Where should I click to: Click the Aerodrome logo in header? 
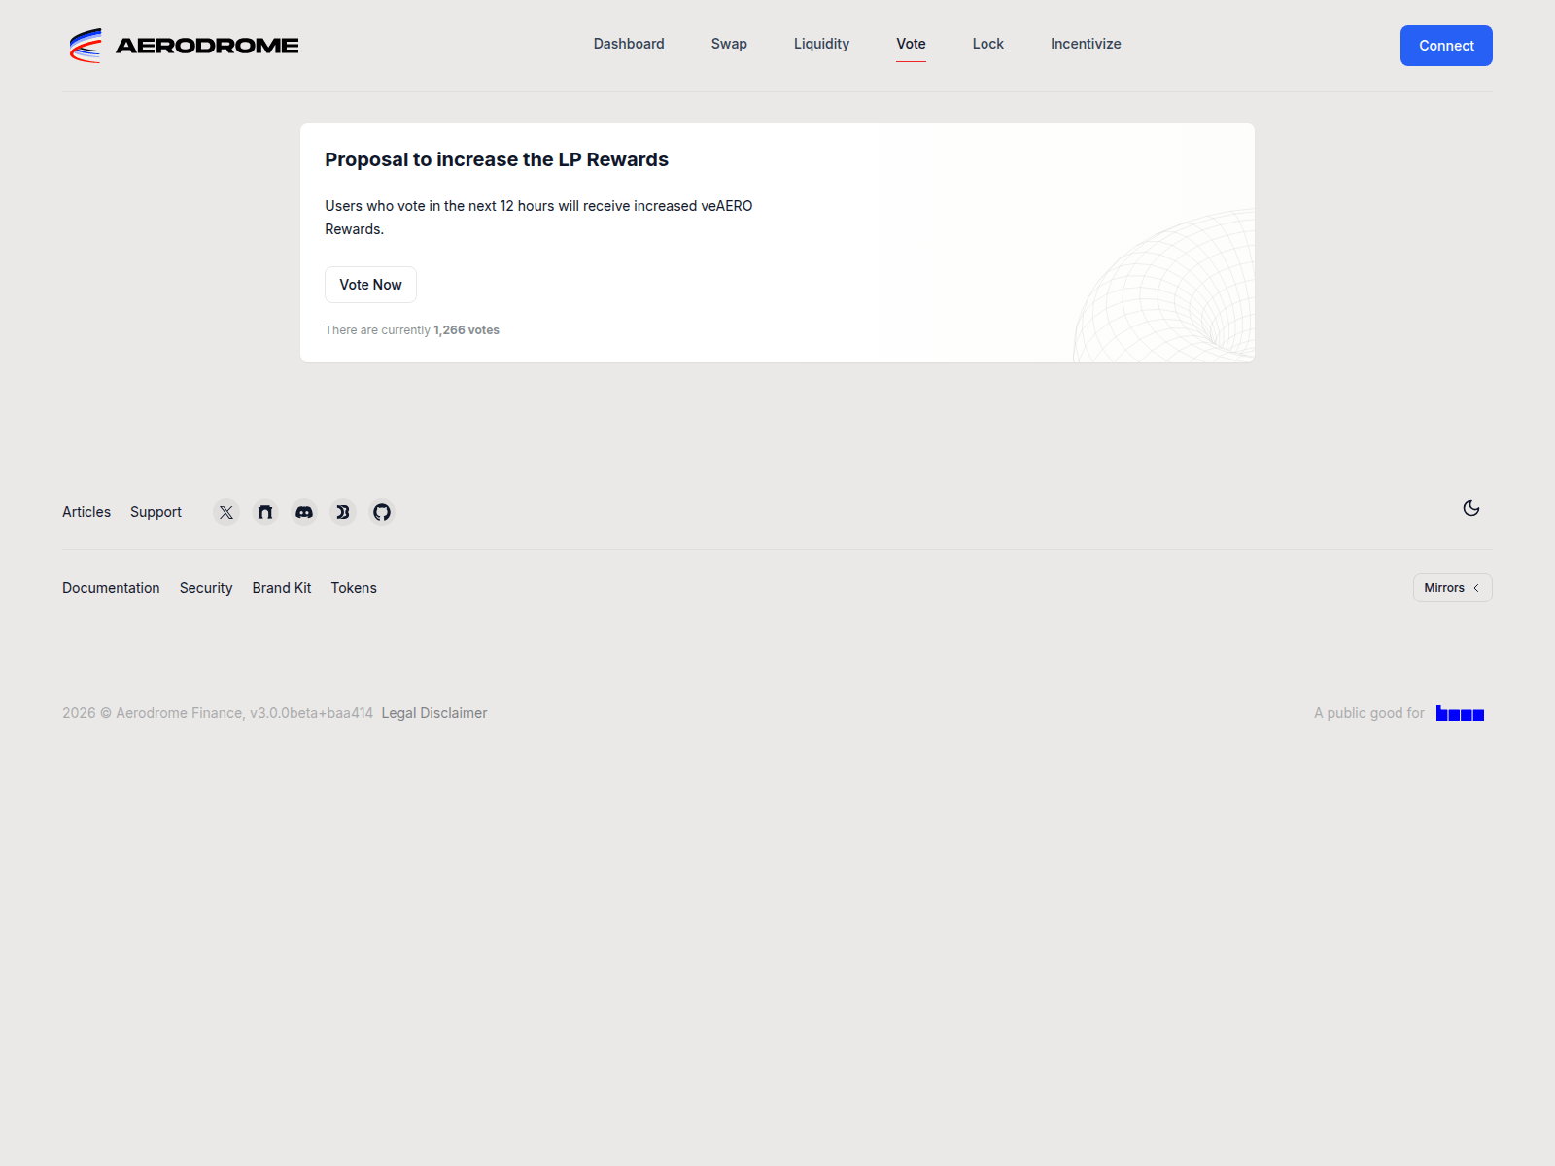[x=184, y=46]
